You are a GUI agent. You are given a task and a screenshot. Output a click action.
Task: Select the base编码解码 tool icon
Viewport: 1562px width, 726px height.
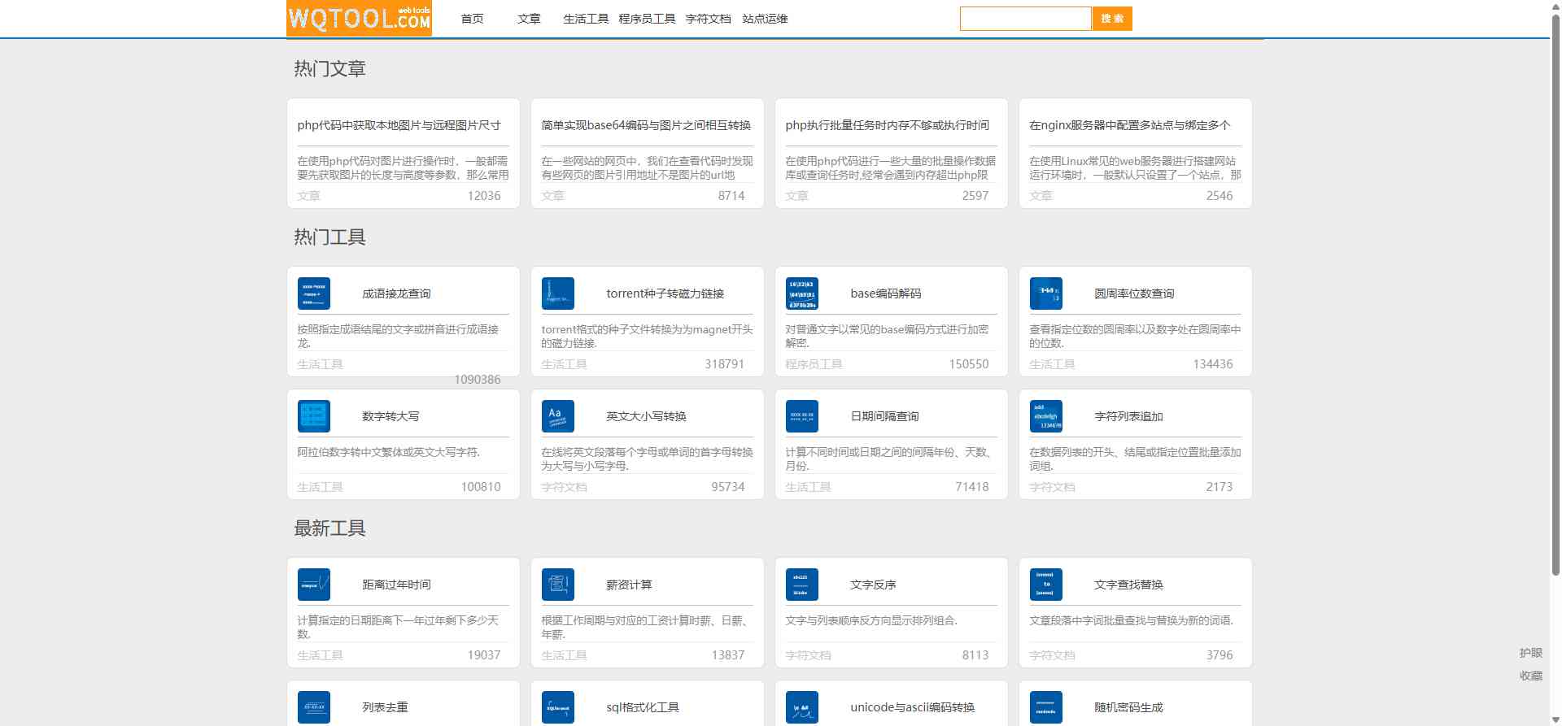[801, 293]
